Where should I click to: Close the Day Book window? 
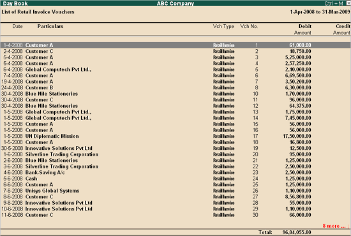pyautogui.click(x=348, y=3)
